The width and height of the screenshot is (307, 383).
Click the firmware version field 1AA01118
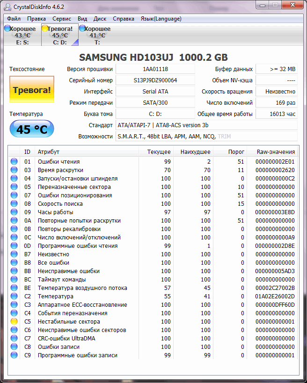tap(155, 69)
